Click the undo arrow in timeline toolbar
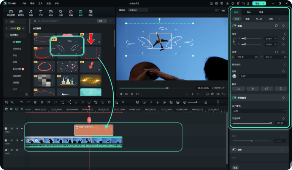This screenshot has height=170, width=292. pos(22,102)
